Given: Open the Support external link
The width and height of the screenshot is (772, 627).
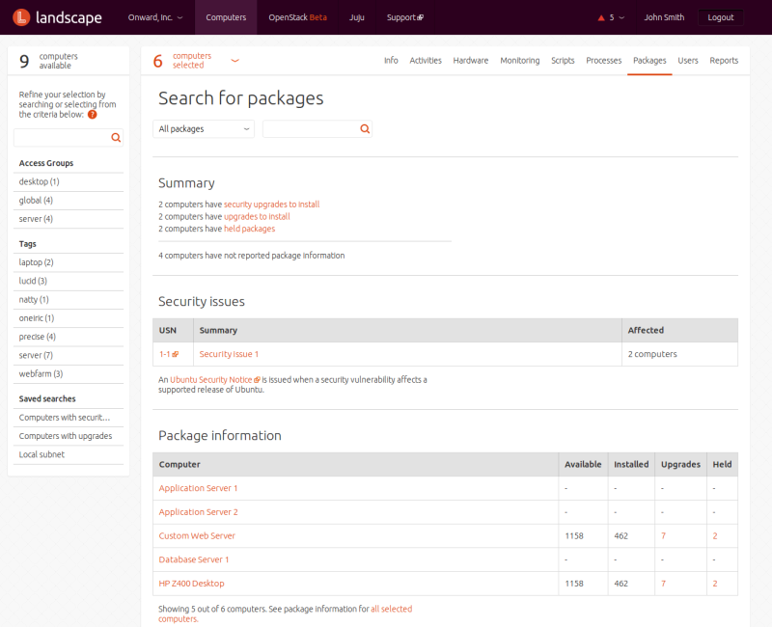Looking at the screenshot, I should (x=404, y=17).
